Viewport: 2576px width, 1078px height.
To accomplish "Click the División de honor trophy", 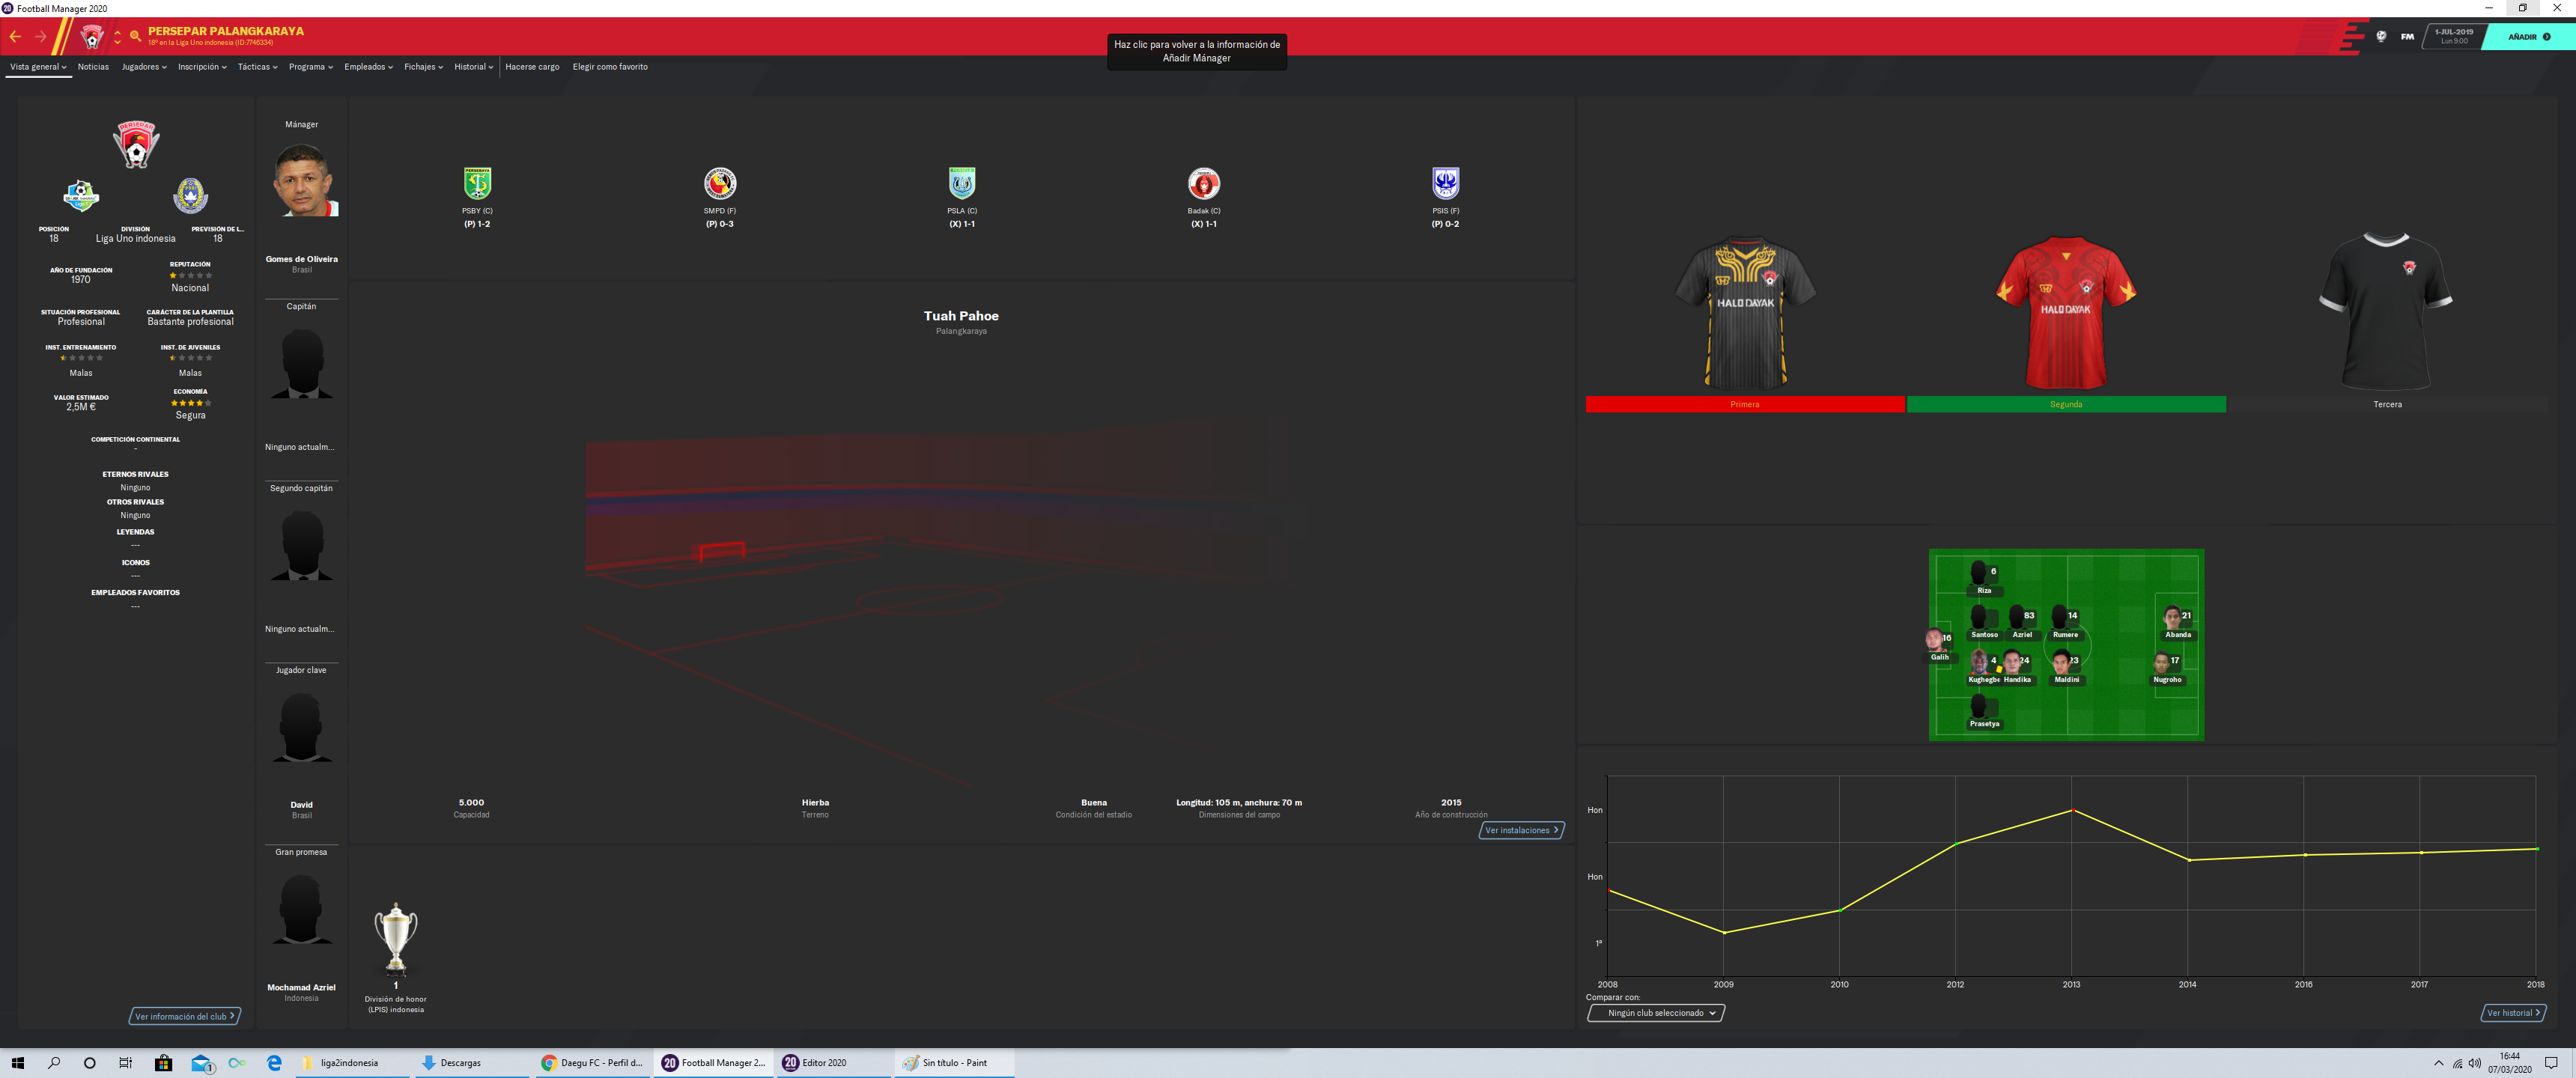I will pos(396,939).
